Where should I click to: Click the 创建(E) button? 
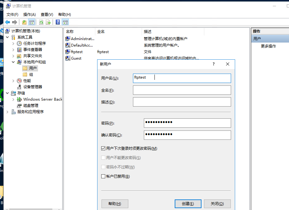point(188,204)
